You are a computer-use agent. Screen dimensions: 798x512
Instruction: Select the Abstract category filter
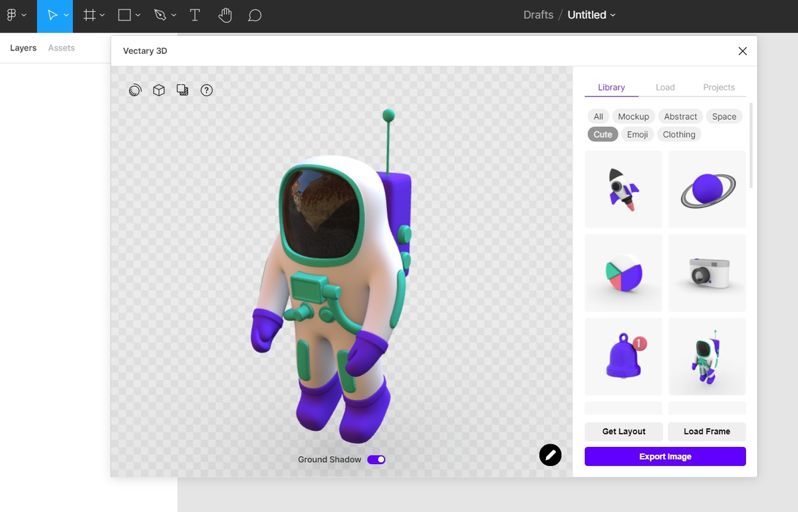click(x=680, y=116)
